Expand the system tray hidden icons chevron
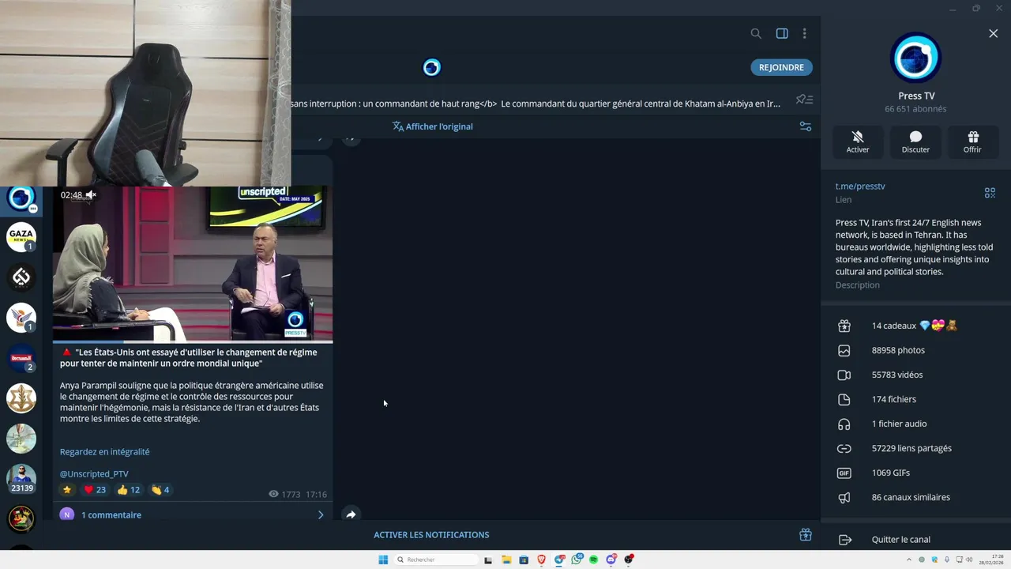This screenshot has height=569, width=1011. (908, 560)
